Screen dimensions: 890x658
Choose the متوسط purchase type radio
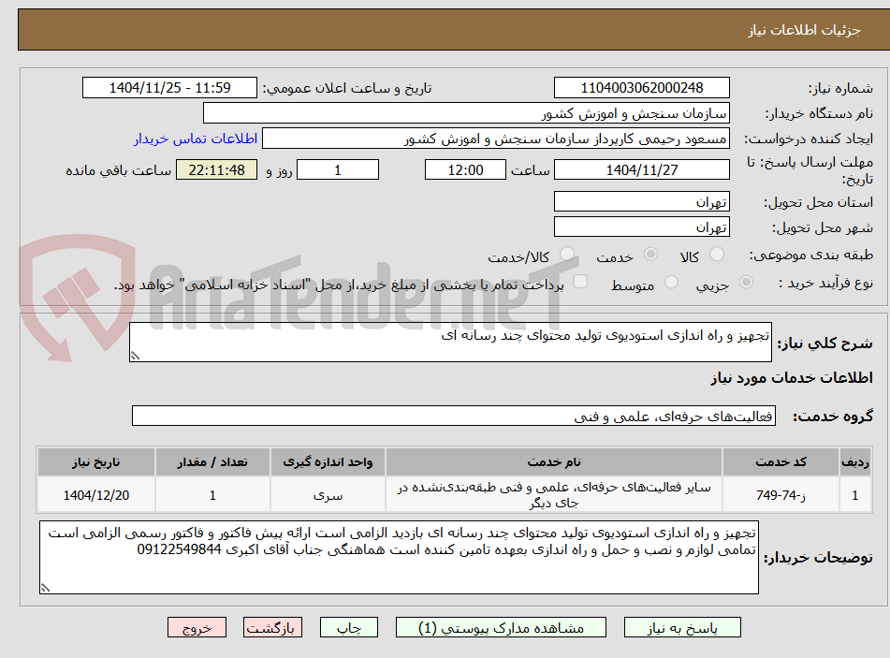point(671,282)
